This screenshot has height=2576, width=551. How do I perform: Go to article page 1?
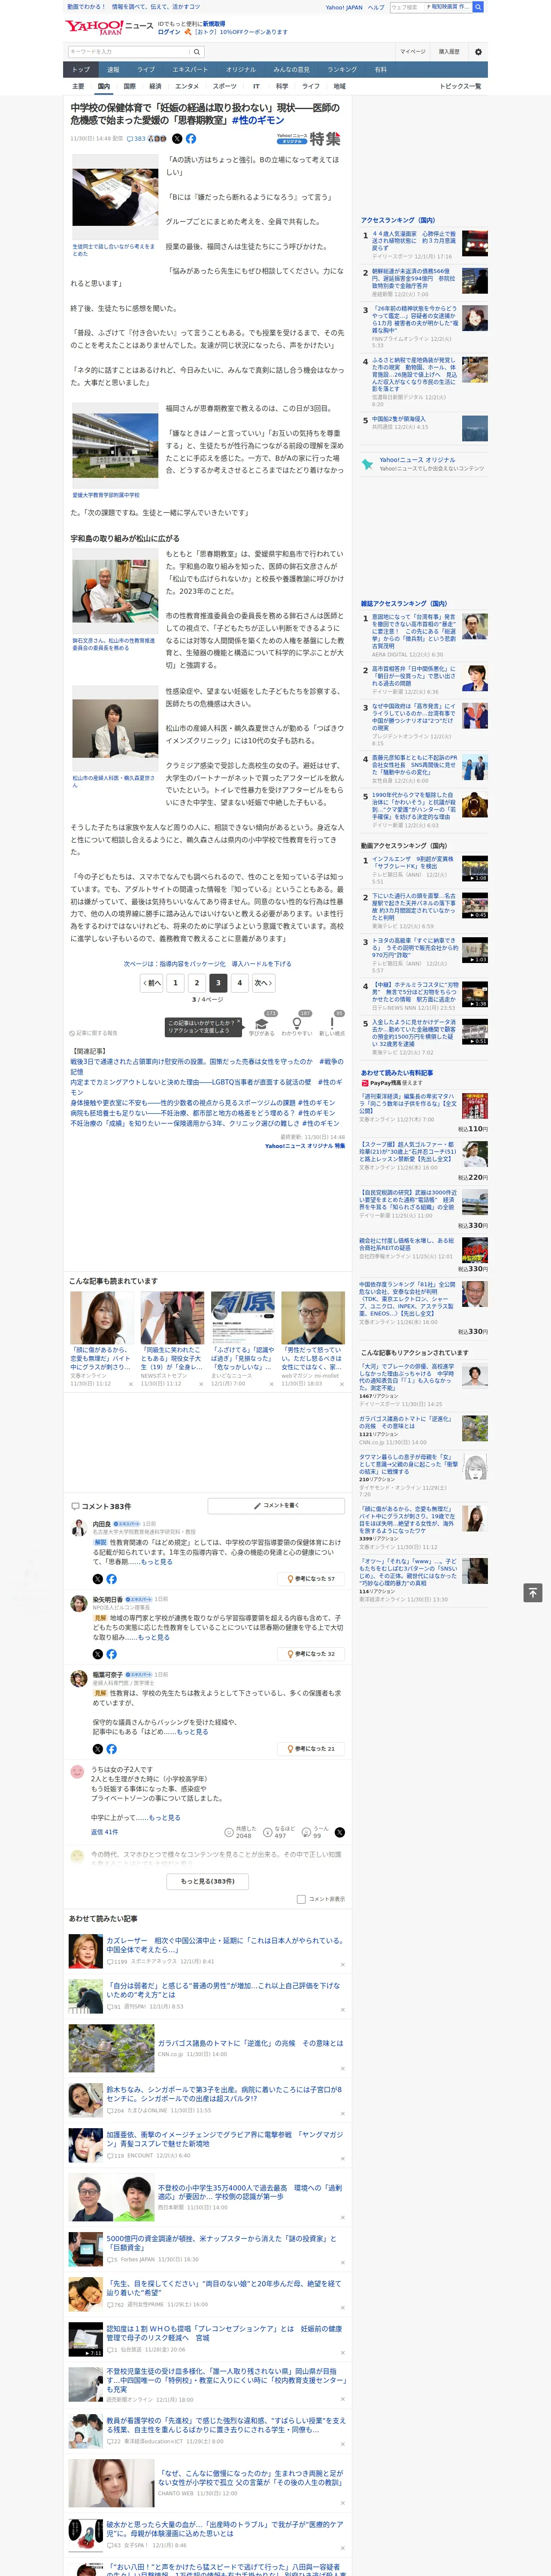point(175,983)
